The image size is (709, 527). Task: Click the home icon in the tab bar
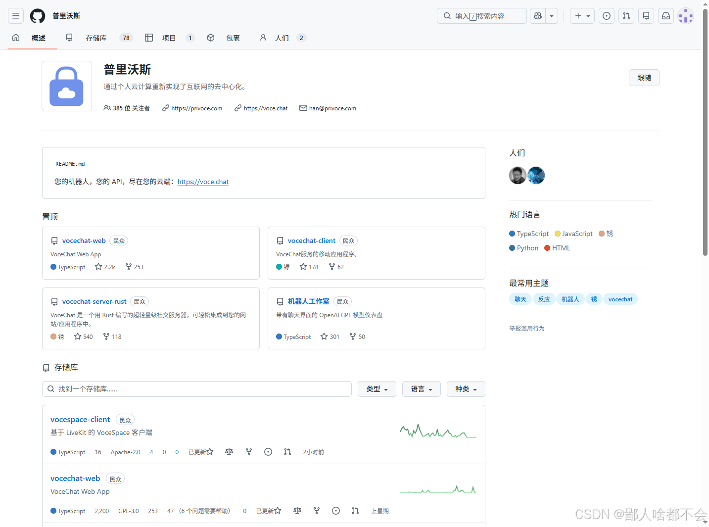(x=16, y=38)
